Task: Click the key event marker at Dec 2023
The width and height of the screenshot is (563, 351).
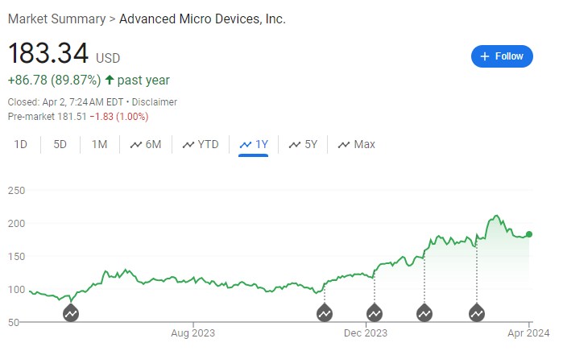Action: pos(375,312)
